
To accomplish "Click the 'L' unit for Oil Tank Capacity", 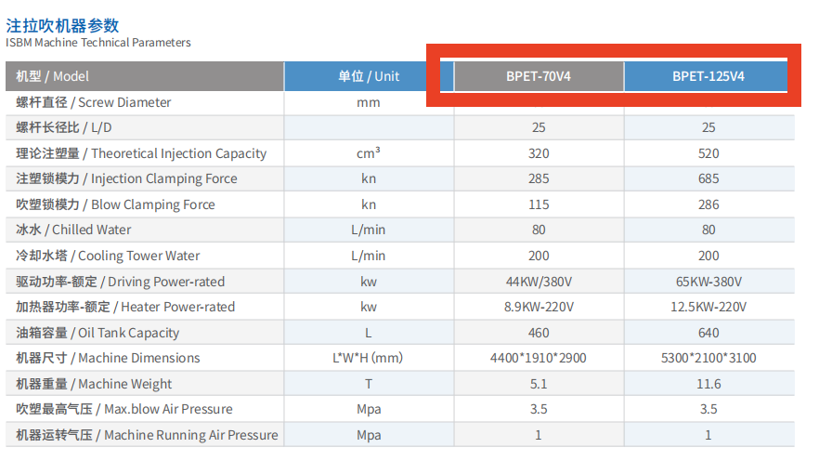I will click(x=369, y=334).
